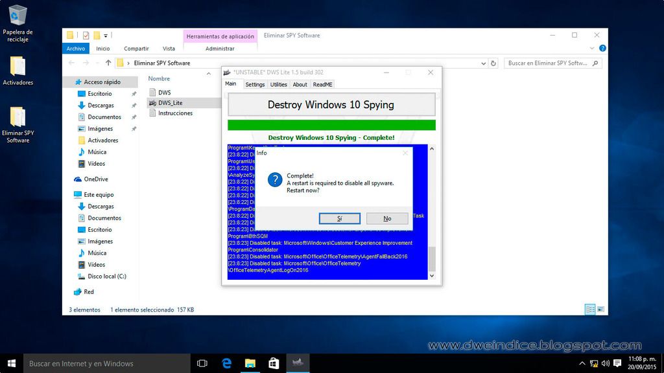The height and width of the screenshot is (373, 664).
Task: Open the Windows Store from the taskbar
Action: tap(274, 363)
